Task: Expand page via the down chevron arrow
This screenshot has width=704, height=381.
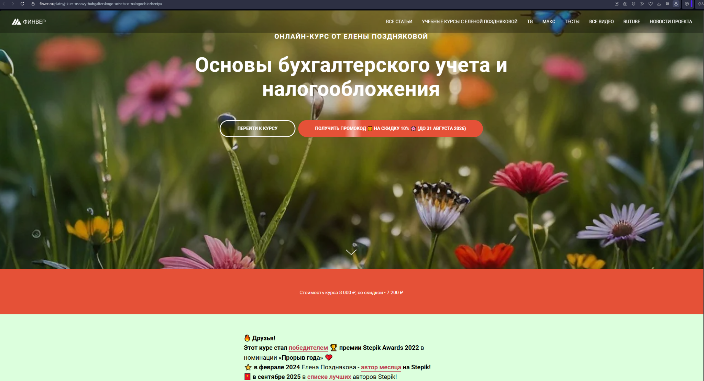Action: click(351, 252)
